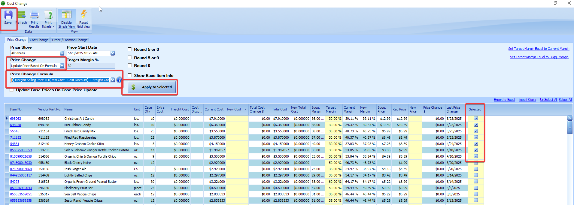The width and height of the screenshot is (574, 205).
Task: Click the Cost Change app icon in title bar
Action: [3, 3]
